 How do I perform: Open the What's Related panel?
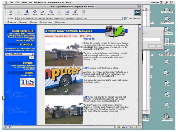click(x=132, y=18)
